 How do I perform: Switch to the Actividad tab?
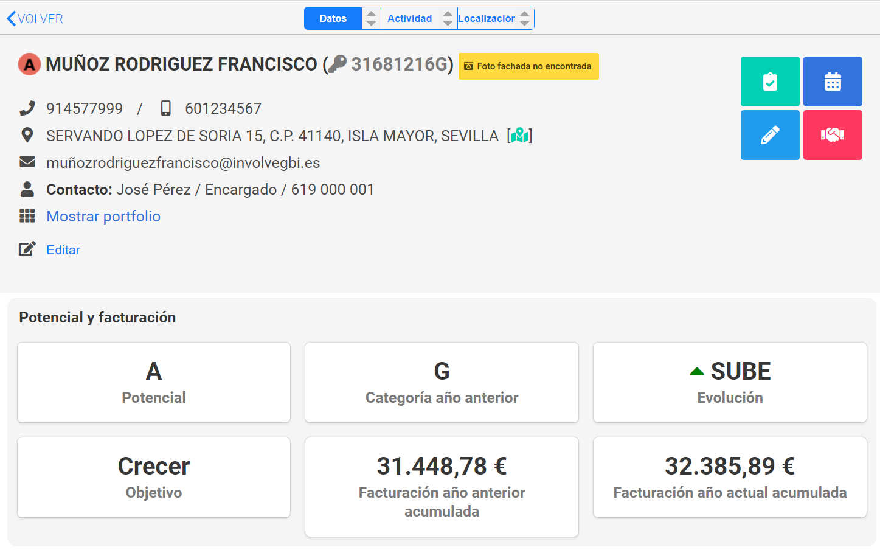pyautogui.click(x=410, y=18)
